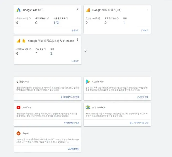Click list count 2 in GA4 및 Firebase card
Viewport: 172px width, 157px height.
tap(51, 53)
